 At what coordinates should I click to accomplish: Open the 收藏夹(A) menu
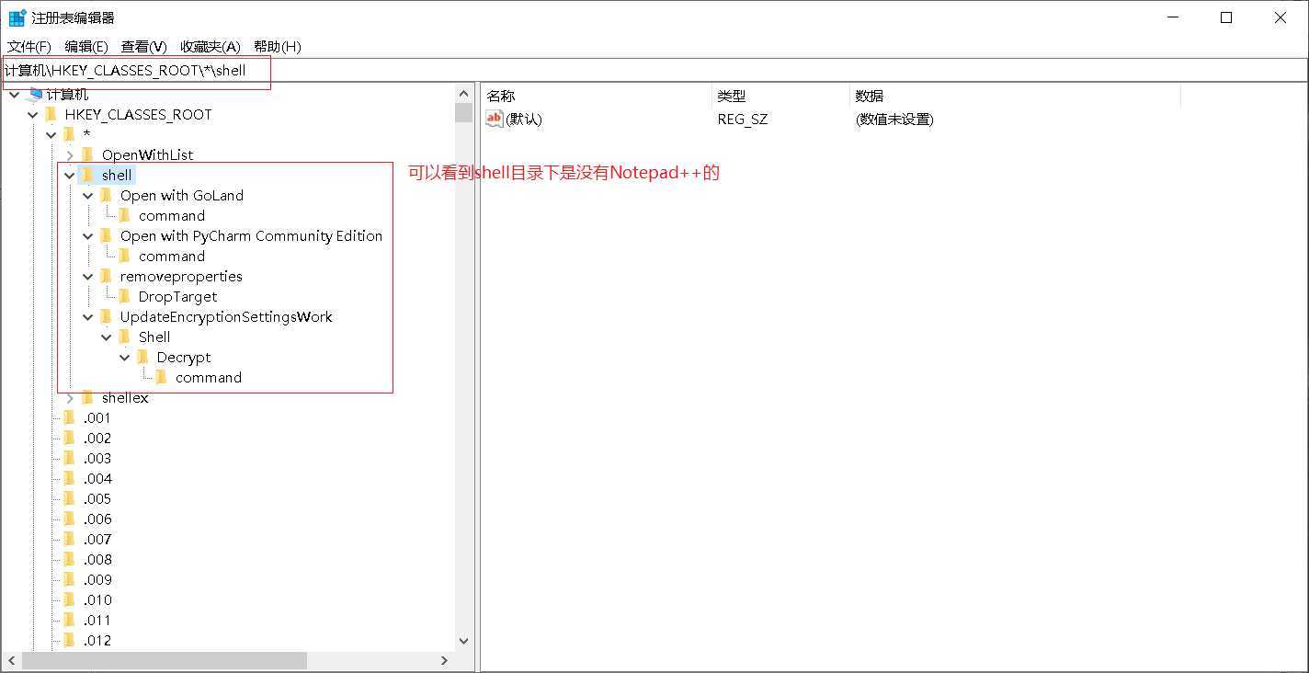click(x=211, y=46)
